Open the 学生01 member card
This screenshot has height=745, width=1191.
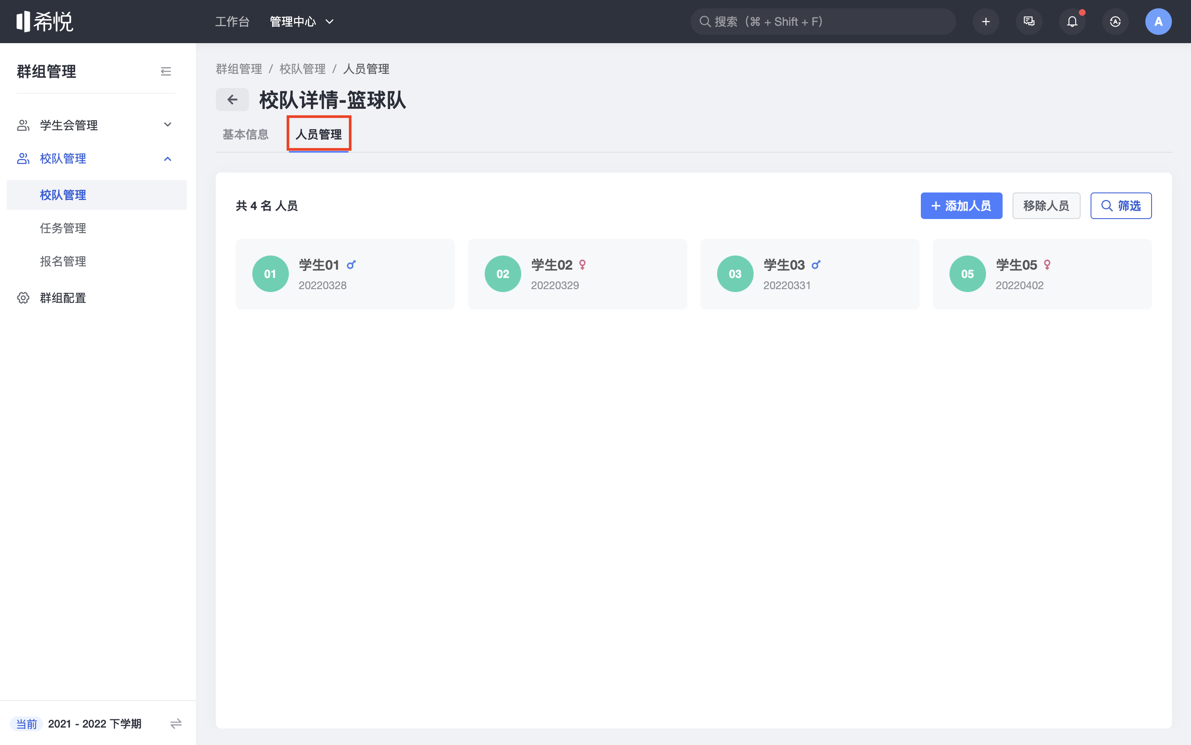point(345,275)
